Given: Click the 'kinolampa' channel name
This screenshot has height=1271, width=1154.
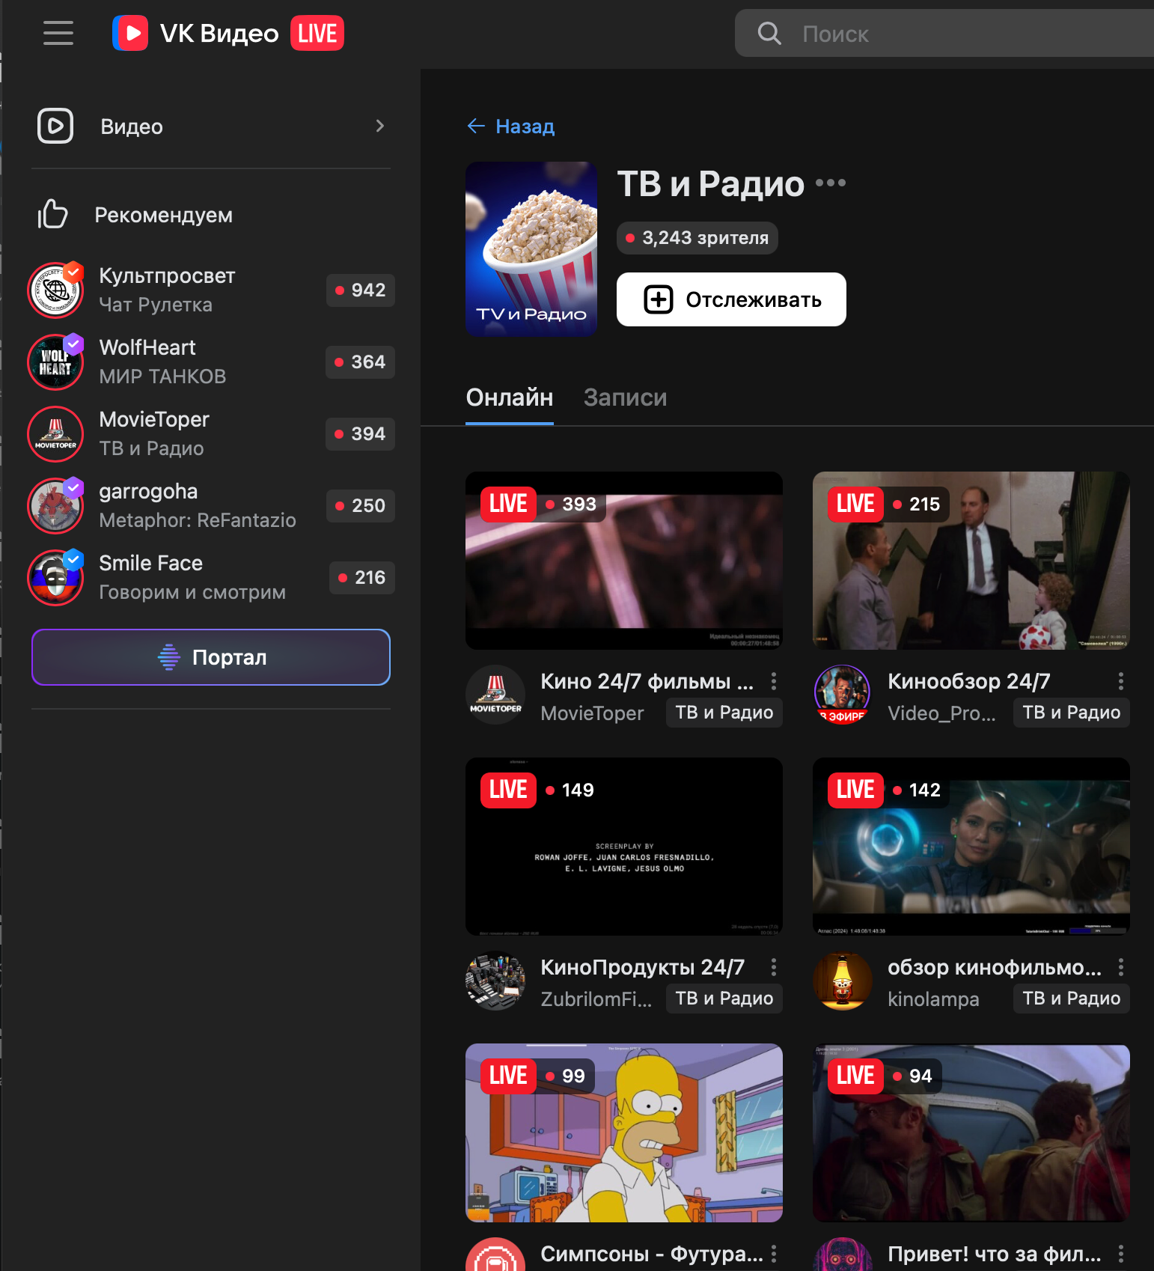Looking at the screenshot, I should coord(933,999).
